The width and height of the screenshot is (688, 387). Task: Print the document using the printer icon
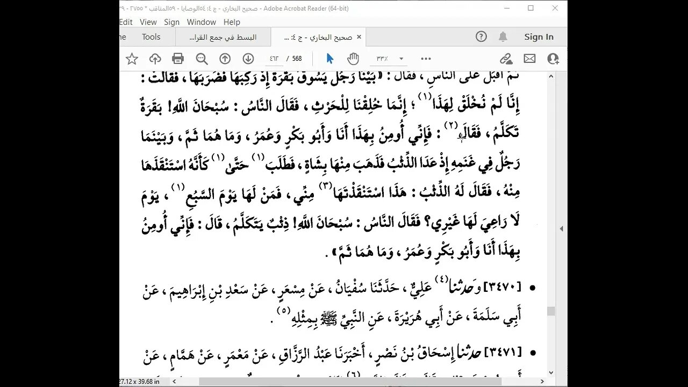pos(178,59)
